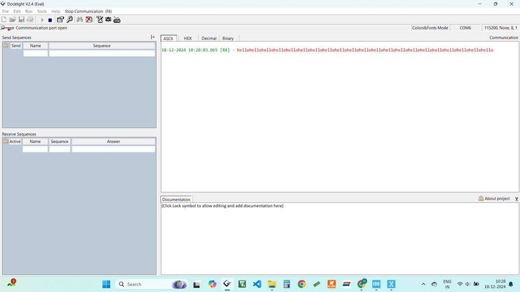The width and height of the screenshot is (520, 292).
Task: Open Task View from the taskbar
Action: point(197,284)
